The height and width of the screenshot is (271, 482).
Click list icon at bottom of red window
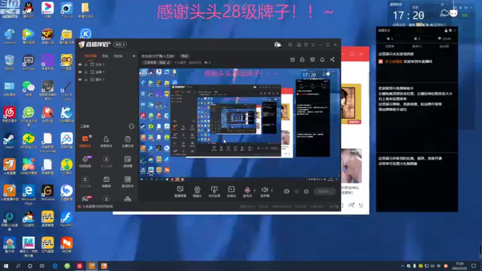tap(361, 205)
